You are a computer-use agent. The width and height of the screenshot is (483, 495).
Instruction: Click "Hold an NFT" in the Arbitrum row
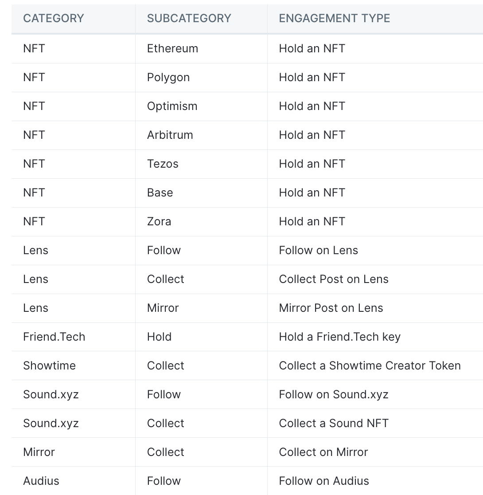tap(312, 135)
